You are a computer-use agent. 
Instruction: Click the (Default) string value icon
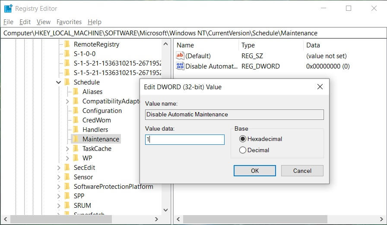click(x=180, y=56)
